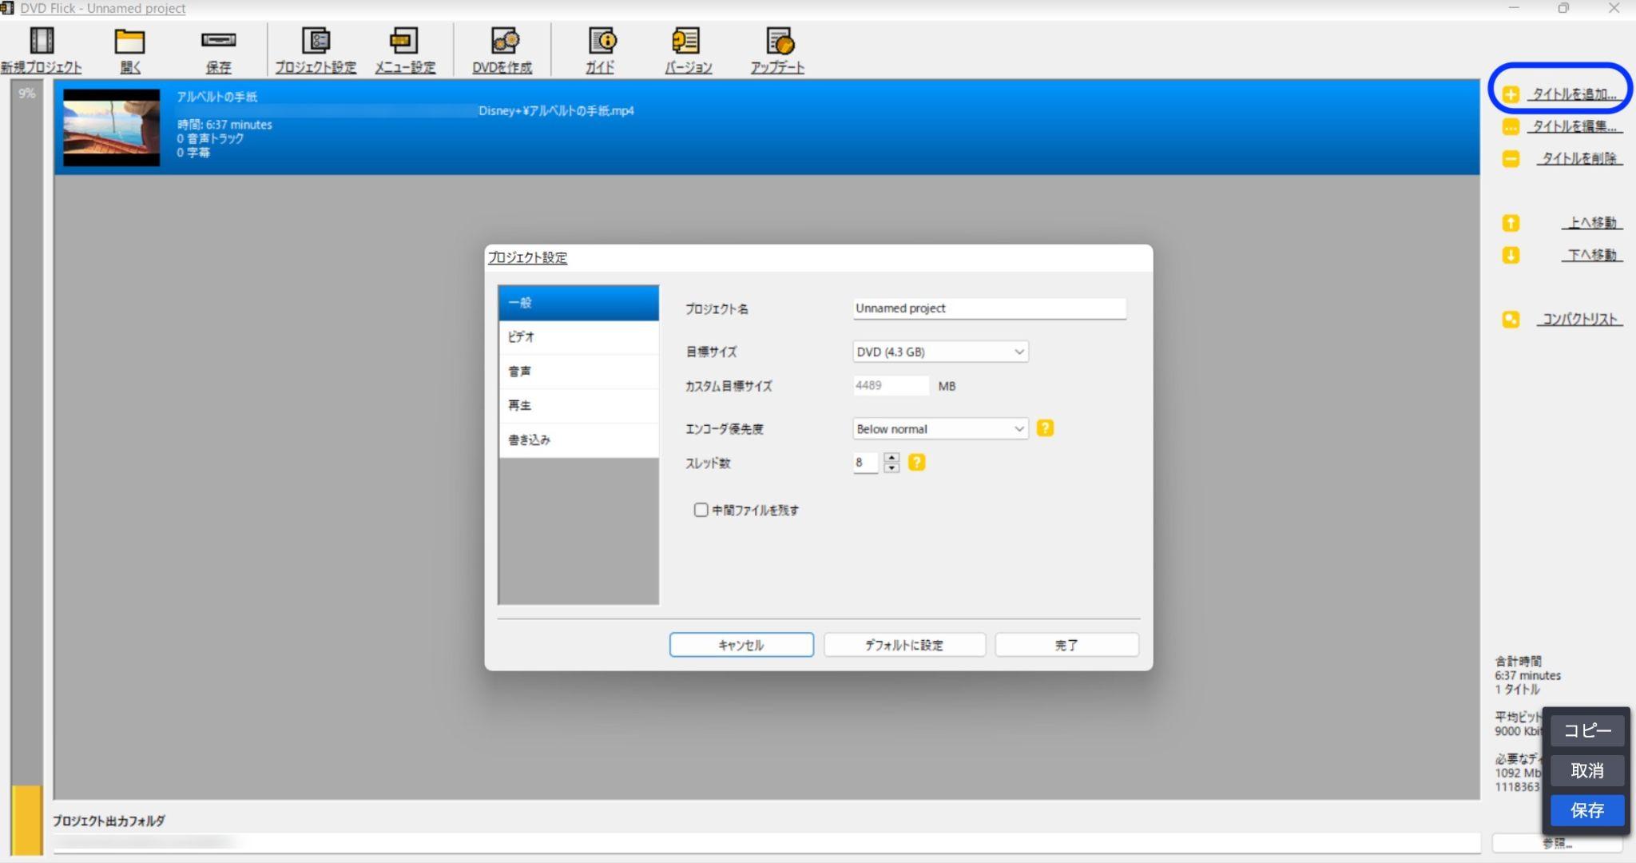
Task: Click the アップデート (update) icon
Action: [779, 41]
